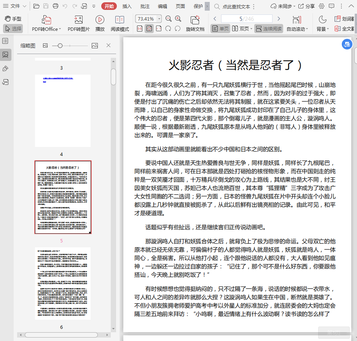Start slideshow with the 播放 icon

pos(100,20)
